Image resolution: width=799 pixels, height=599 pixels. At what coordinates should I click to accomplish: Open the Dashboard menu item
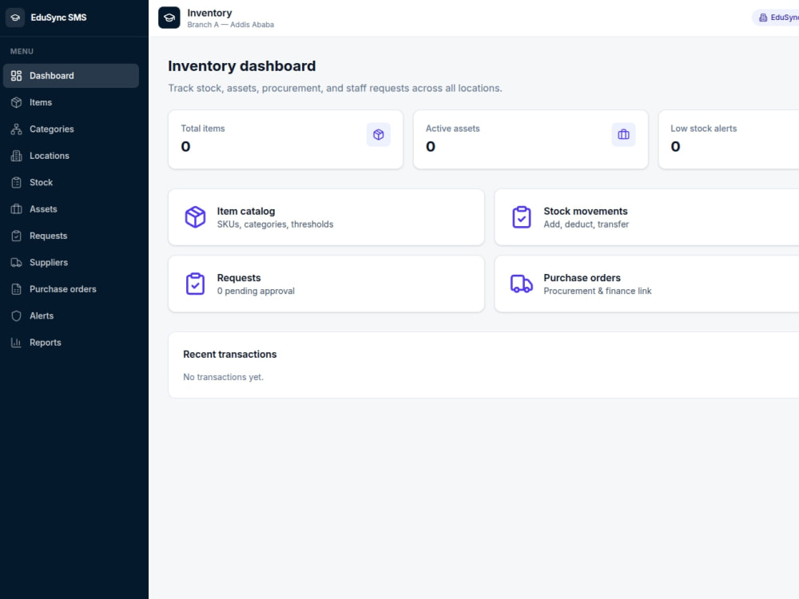click(71, 76)
